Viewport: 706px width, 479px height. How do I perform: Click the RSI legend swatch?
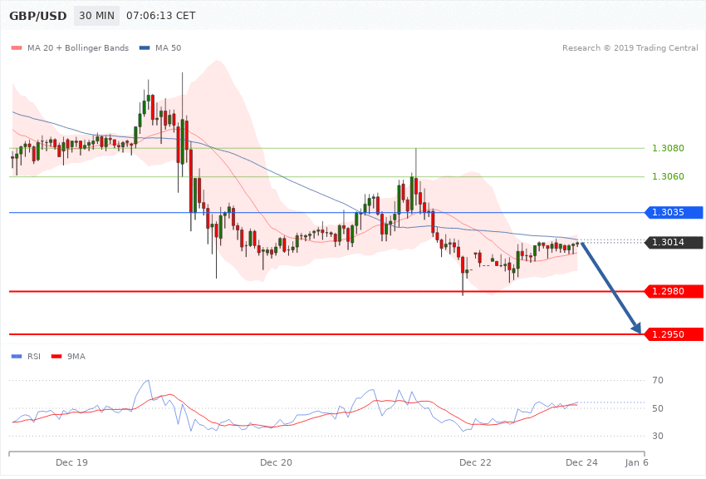point(17,357)
